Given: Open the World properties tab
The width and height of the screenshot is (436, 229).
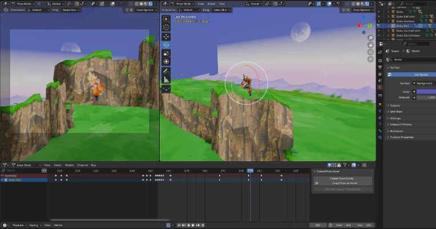Looking at the screenshot, I should pyautogui.click(x=380, y=87).
